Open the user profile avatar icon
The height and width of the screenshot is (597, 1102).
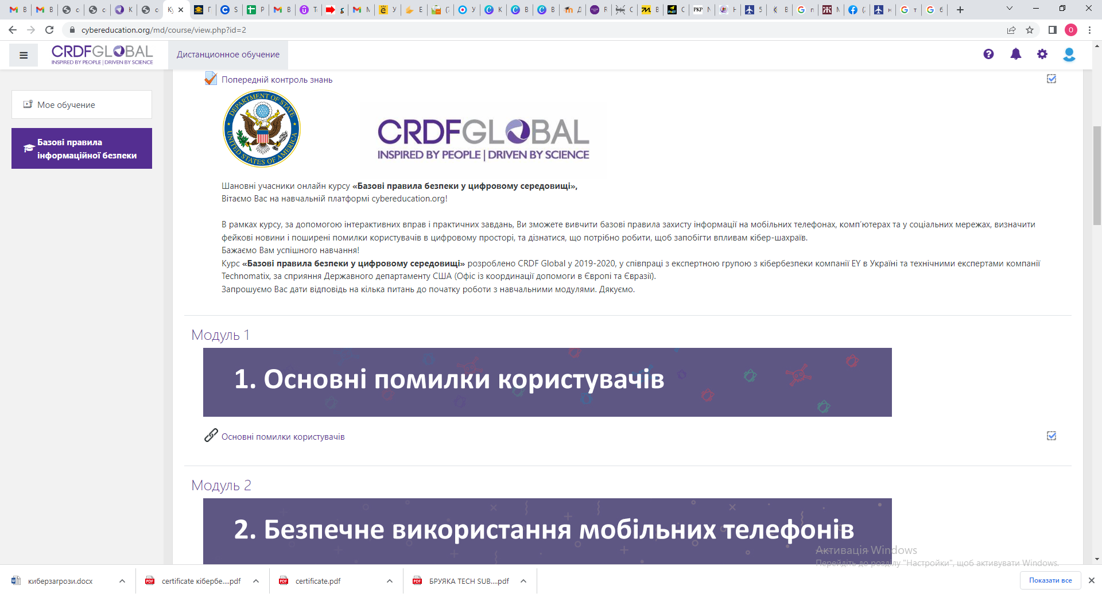tap(1069, 55)
